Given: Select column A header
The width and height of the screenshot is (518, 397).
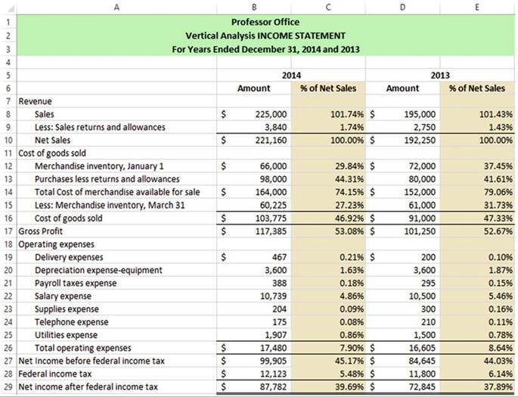Looking at the screenshot, I should (116, 7).
